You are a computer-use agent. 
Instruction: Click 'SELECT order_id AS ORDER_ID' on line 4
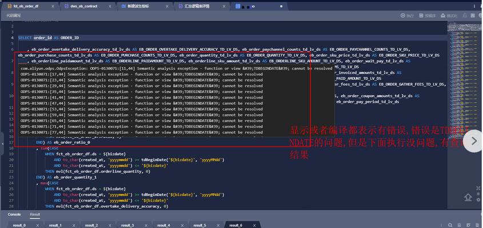(49, 38)
